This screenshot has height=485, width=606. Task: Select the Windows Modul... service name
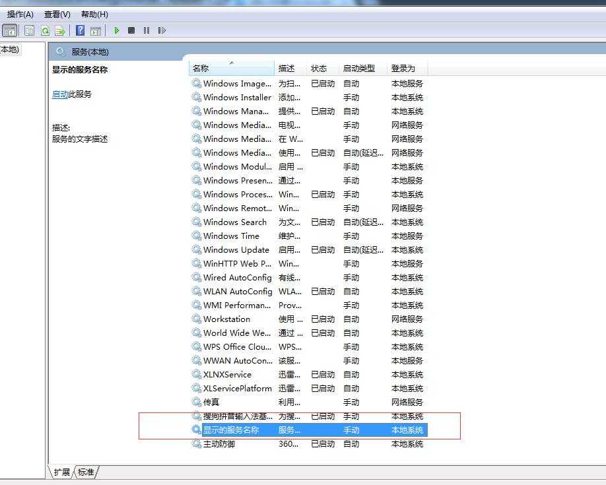[x=237, y=166]
